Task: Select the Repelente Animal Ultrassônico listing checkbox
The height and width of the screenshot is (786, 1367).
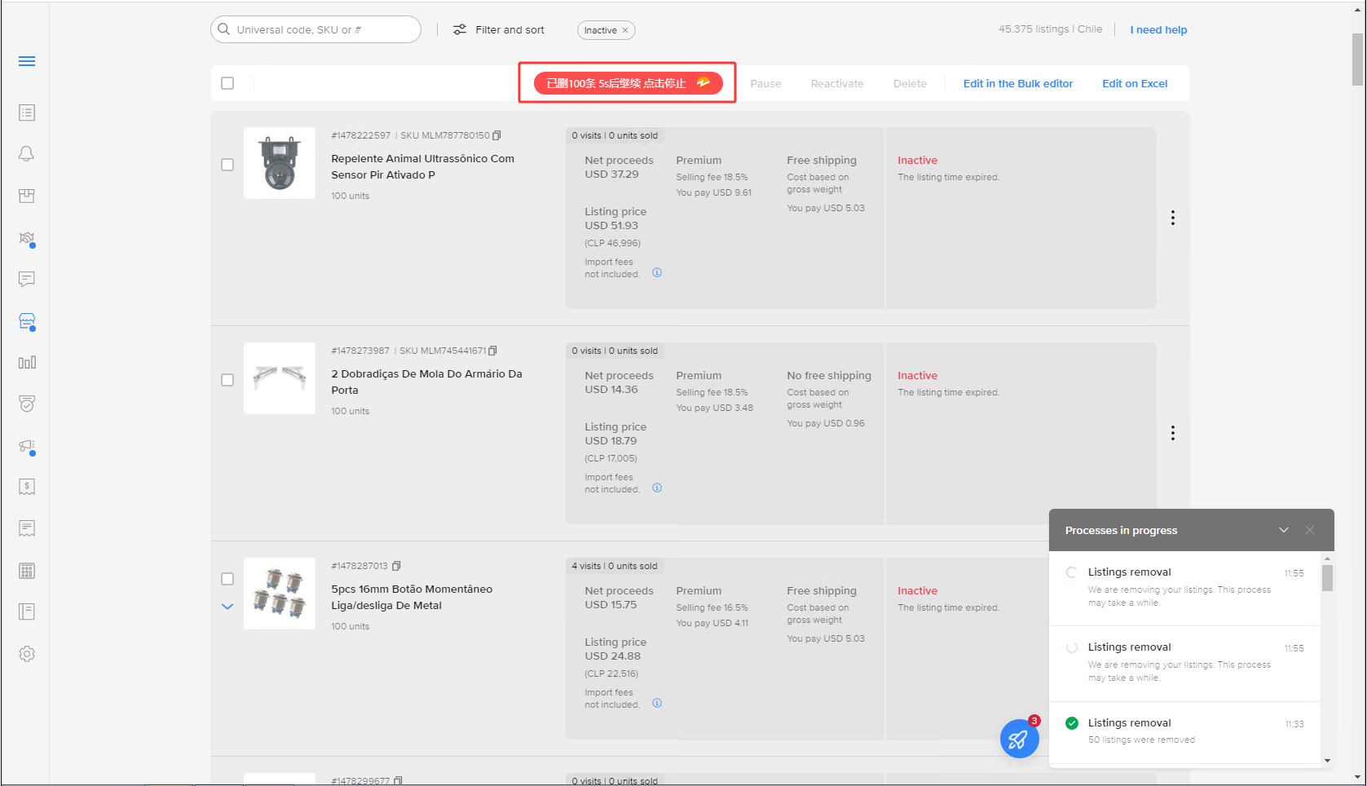Action: 227,165
